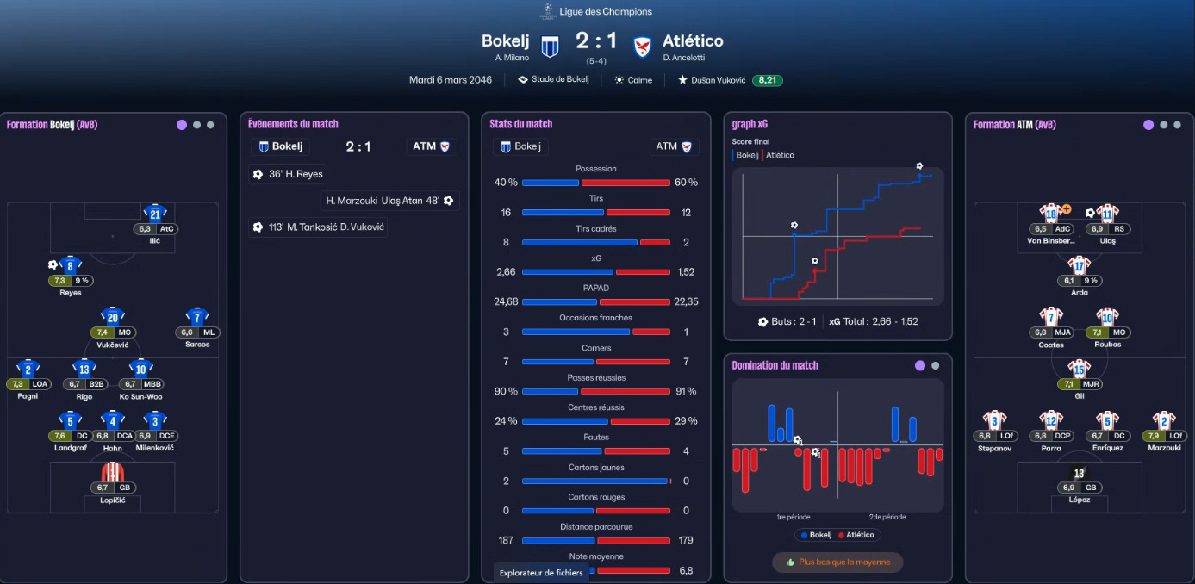Screen dimensions: 1195x584
Task: Select second dot in Formation ATM panel
Action: click(1164, 125)
